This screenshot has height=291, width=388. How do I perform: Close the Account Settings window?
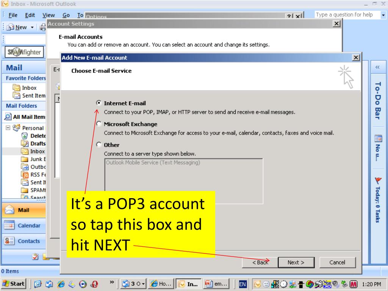click(336, 24)
